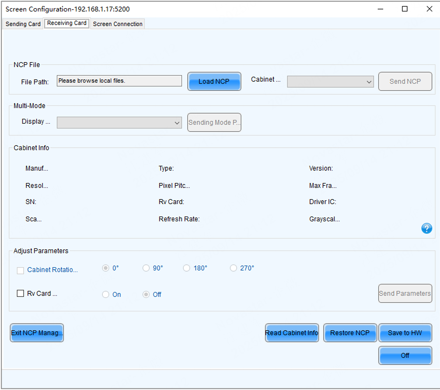Click the Restore NCP button
The height and width of the screenshot is (390, 440).
click(x=349, y=333)
